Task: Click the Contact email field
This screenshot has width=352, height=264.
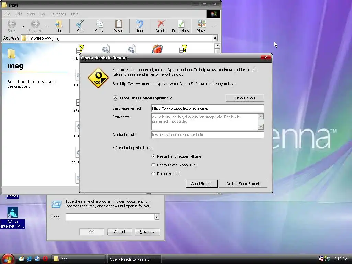Action: coord(207,135)
